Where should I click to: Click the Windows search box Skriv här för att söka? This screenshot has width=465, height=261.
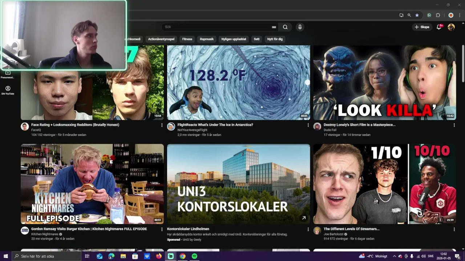pos(46,256)
